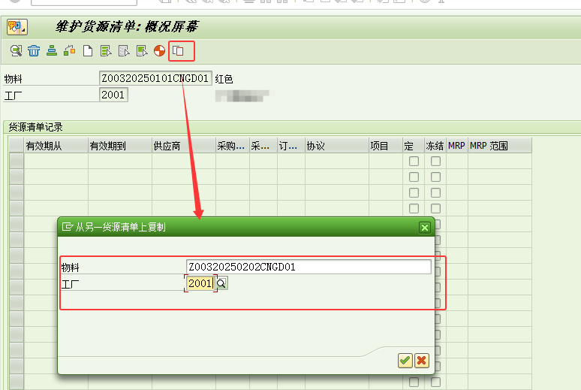Viewport: 581px width, 390px height.
Task: Tick the first row 冻结 (blocked) checkbox
Action: click(435, 161)
